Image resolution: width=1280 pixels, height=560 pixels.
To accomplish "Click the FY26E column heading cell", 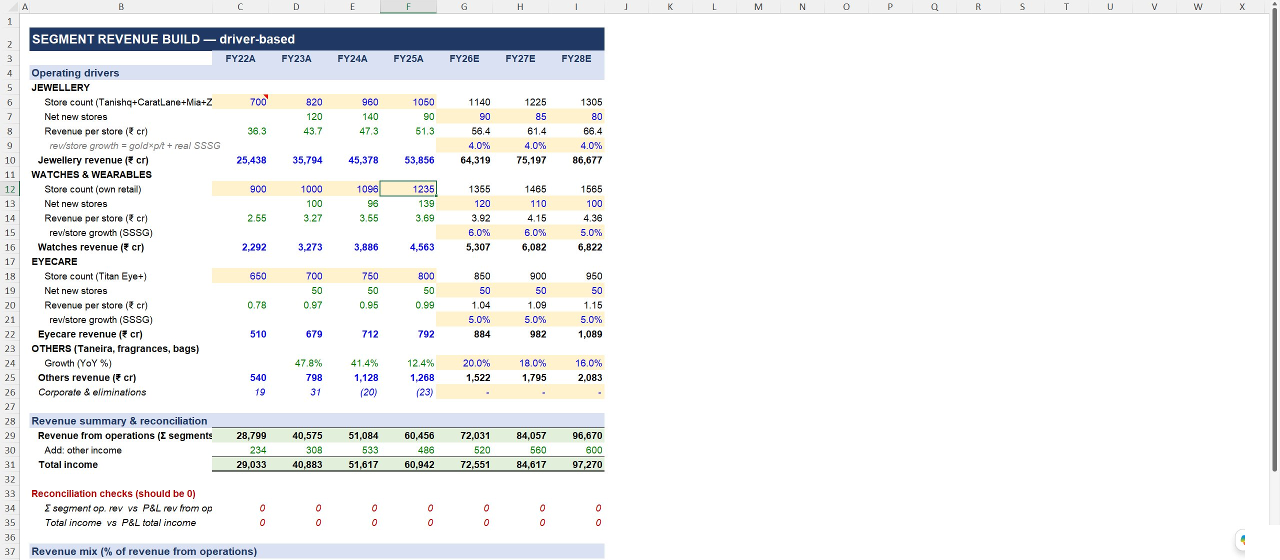I will 464,58.
